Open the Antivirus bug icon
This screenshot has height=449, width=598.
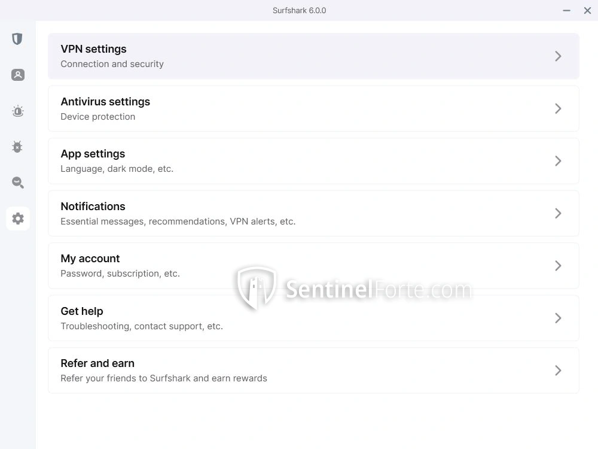(x=17, y=147)
